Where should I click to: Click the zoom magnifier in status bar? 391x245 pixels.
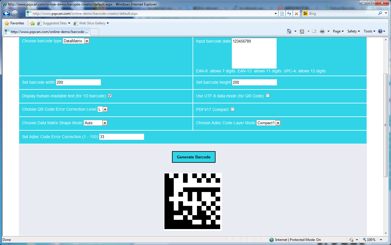point(365,240)
